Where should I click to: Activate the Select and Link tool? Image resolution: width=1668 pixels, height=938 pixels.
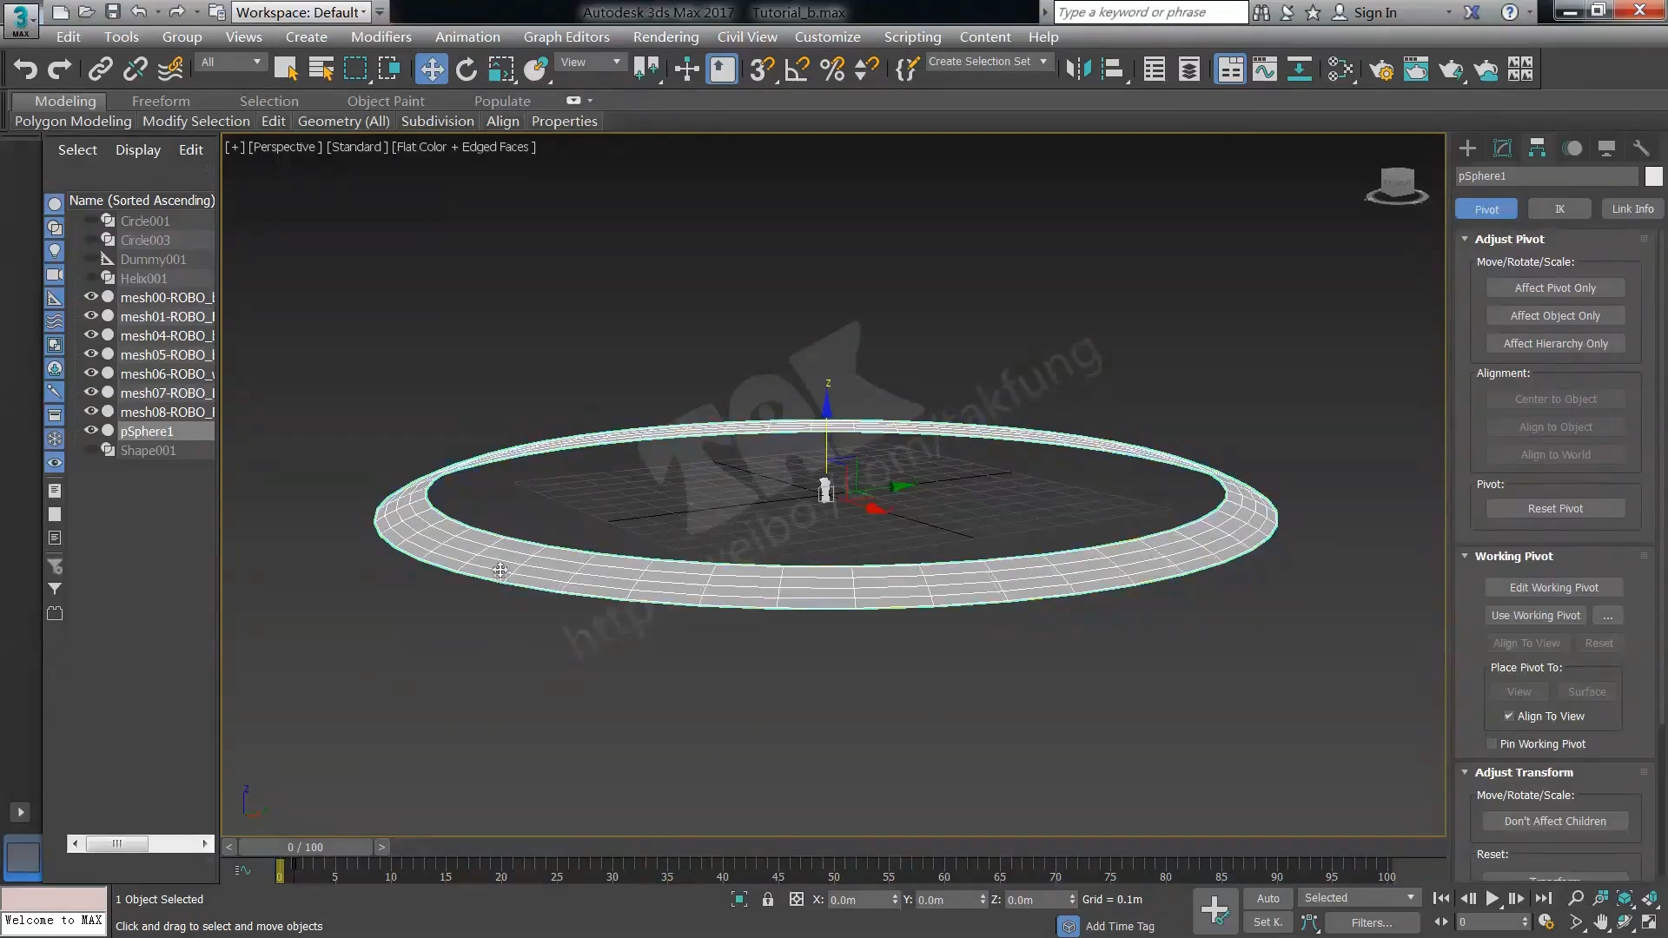pyautogui.click(x=101, y=69)
